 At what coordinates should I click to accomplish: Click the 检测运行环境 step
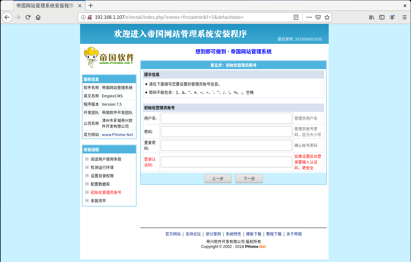point(102,167)
